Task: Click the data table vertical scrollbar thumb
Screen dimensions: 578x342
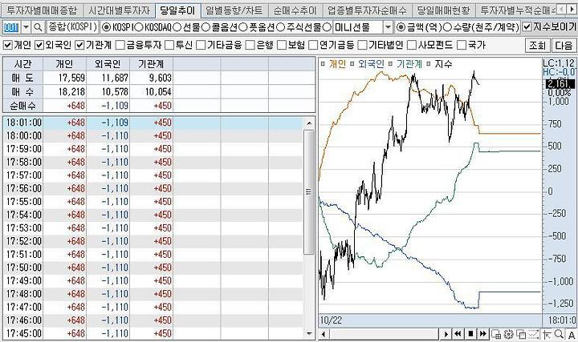Action: (309, 191)
